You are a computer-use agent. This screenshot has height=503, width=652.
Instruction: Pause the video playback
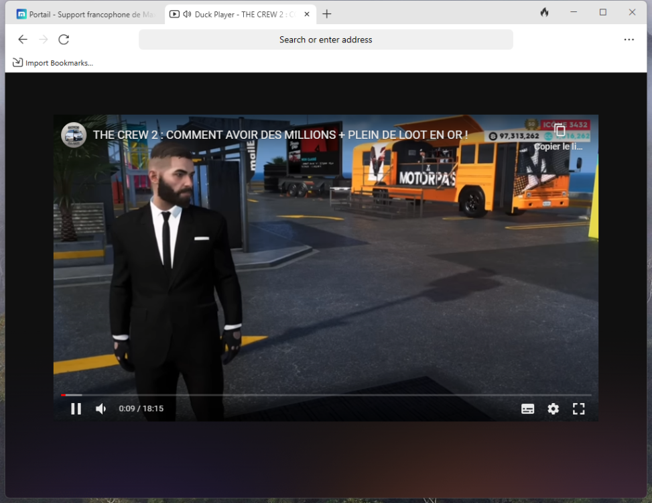click(x=76, y=408)
